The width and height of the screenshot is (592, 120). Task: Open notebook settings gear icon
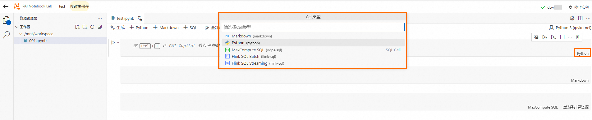(x=572, y=18)
